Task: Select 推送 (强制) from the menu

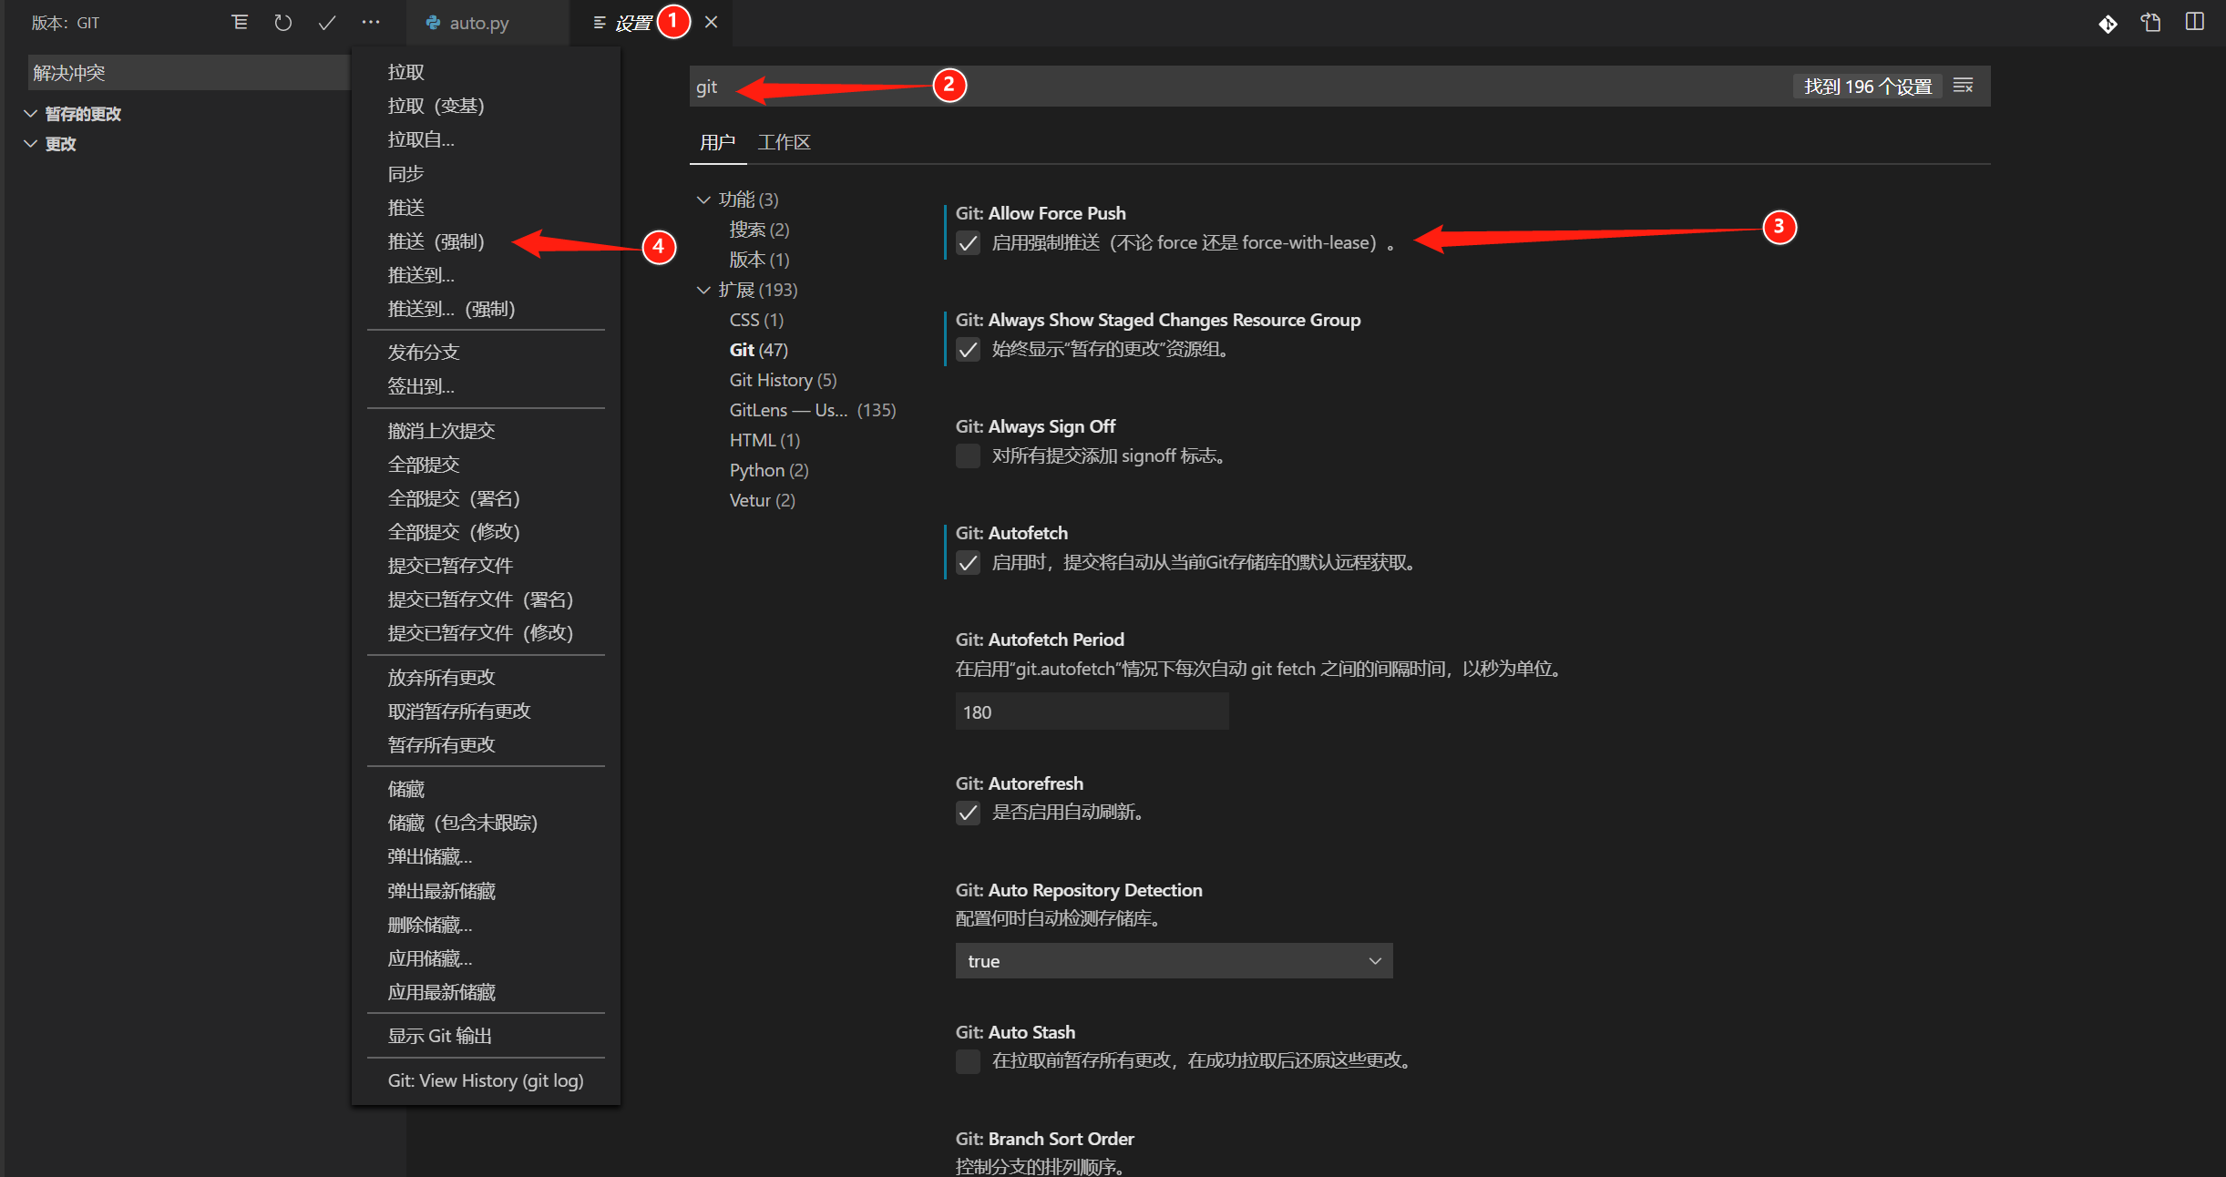Action: click(436, 241)
